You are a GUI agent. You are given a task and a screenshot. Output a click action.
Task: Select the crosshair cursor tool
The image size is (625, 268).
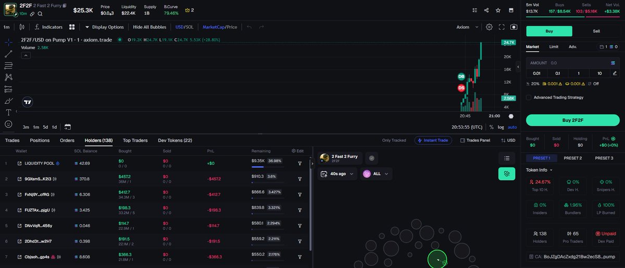[8, 42]
